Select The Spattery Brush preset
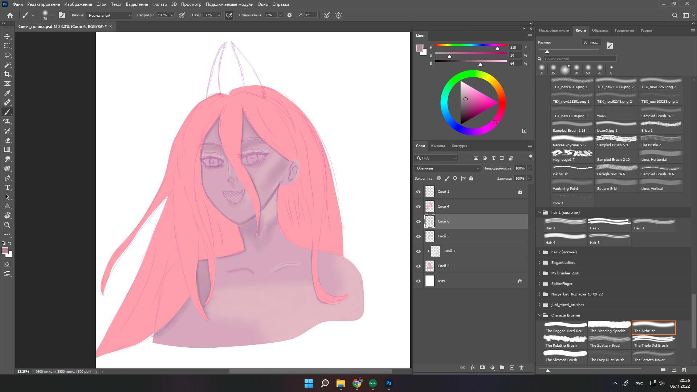Viewport: 697px width, 392px height. pyautogui.click(x=609, y=342)
